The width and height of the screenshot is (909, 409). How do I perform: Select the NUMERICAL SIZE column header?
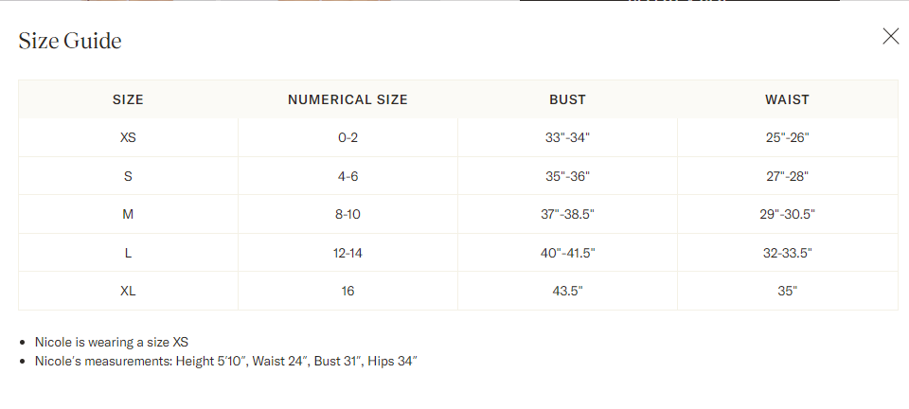tap(348, 99)
